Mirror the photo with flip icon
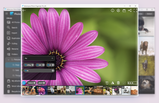 tap(112, 83)
